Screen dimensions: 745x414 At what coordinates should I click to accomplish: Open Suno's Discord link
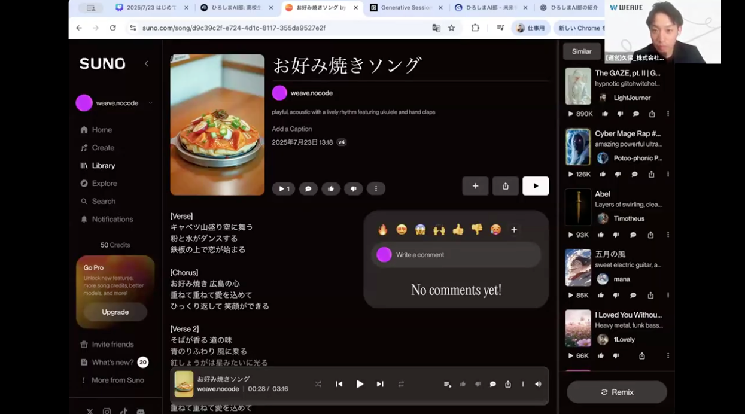(141, 411)
